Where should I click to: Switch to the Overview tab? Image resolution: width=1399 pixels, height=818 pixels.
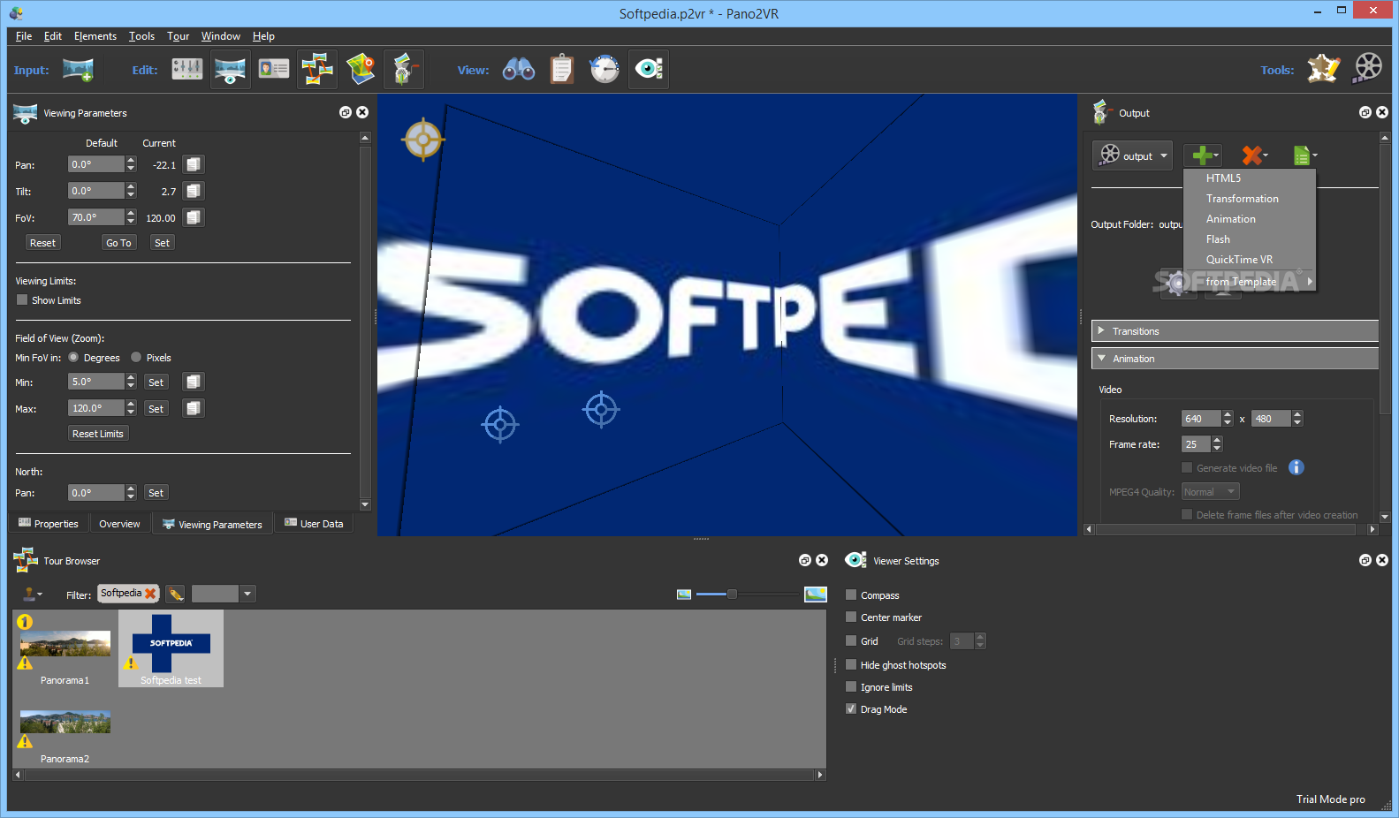coord(119,524)
